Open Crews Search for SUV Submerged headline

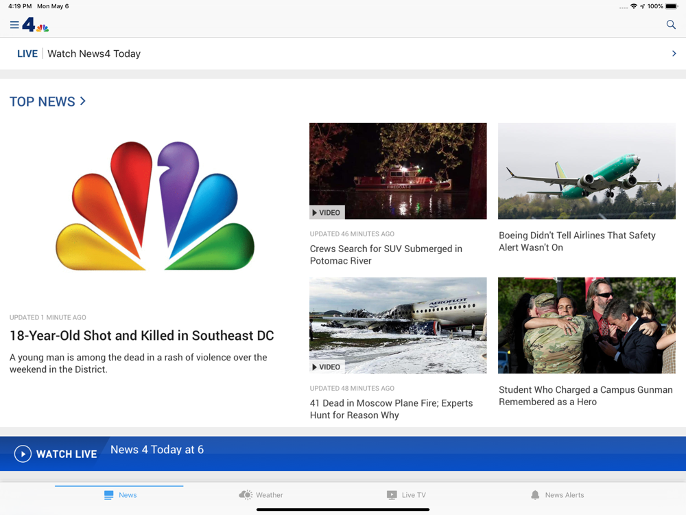pyautogui.click(x=386, y=255)
